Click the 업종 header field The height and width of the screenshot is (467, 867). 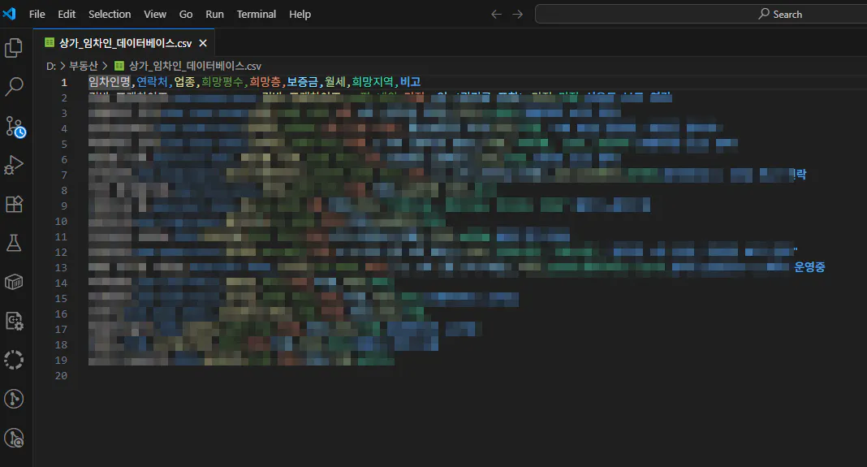184,82
